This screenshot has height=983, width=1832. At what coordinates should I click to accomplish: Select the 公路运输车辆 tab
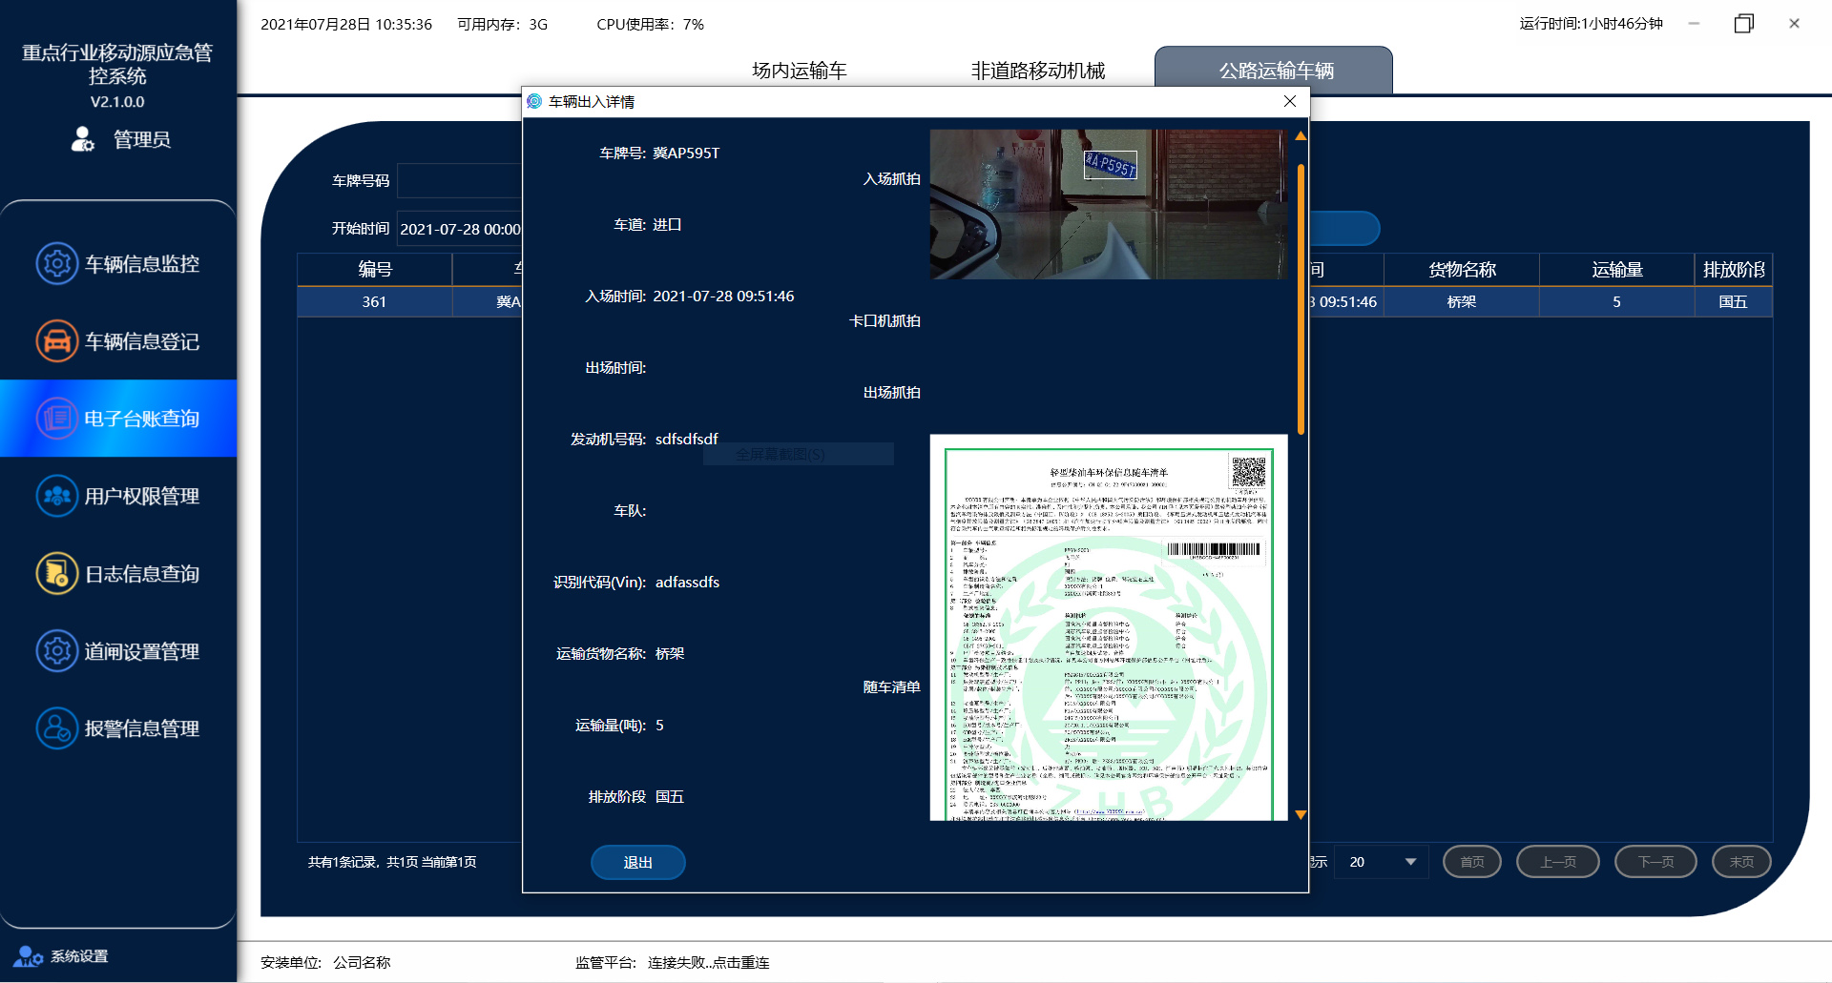[1275, 71]
